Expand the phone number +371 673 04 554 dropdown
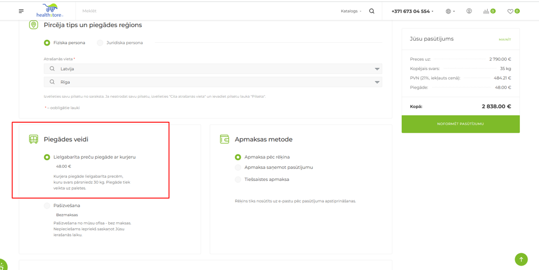The width and height of the screenshot is (539, 270). coord(412,11)
